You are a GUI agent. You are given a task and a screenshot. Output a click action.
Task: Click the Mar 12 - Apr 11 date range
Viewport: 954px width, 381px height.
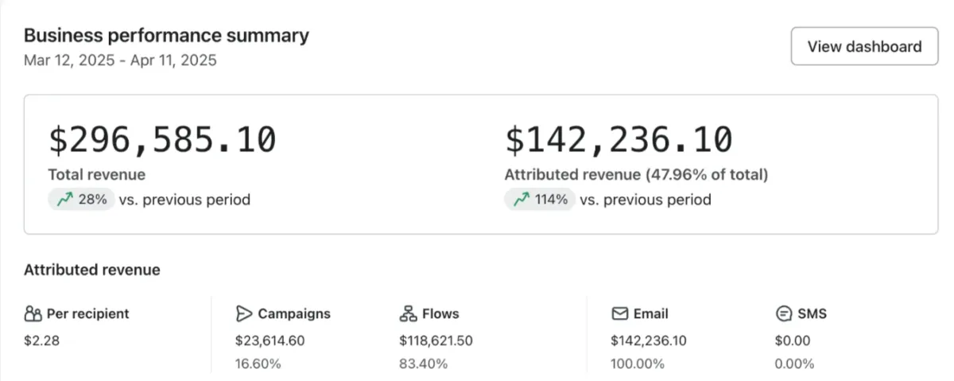pos(120,60)
